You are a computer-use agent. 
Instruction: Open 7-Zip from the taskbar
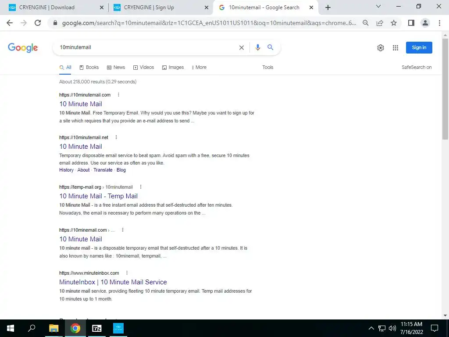tap(97, 328)
